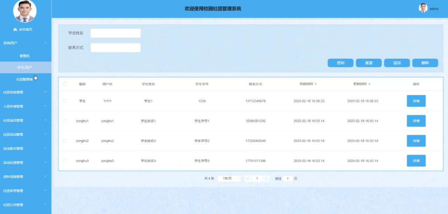Click the 删除 delete button
The height and width of the screenshot is (214, 448).
425,63
